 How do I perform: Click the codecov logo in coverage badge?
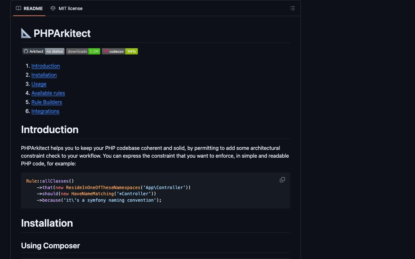[x=106, y=51]
